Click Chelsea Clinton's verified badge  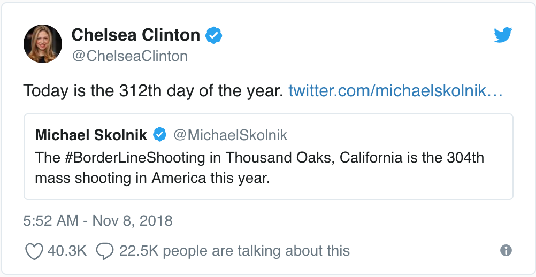(214, 36)
